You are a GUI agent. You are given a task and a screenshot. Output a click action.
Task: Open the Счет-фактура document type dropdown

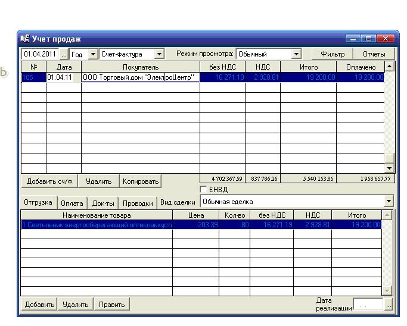159,54
